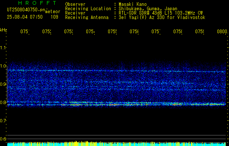Viewport: 229px width, 146px height.
Task: Click the 0.6 kHz axis label
Action: tap(3, 139)
